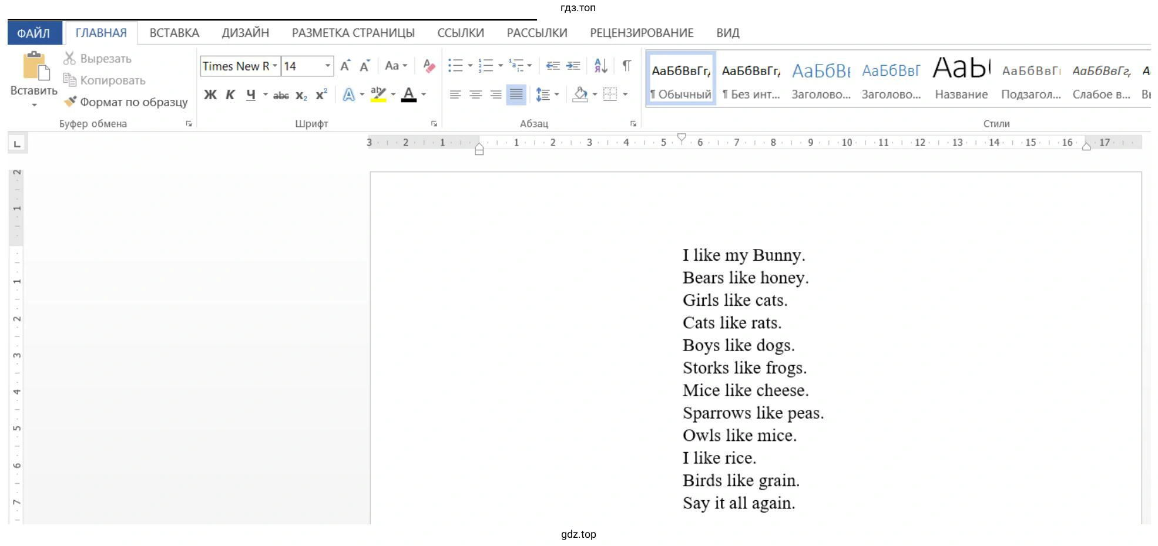The image size is (1158, 546).
Task: Apply borders with the borders icon
Action: pyautogui.click(x=610, y=95)
